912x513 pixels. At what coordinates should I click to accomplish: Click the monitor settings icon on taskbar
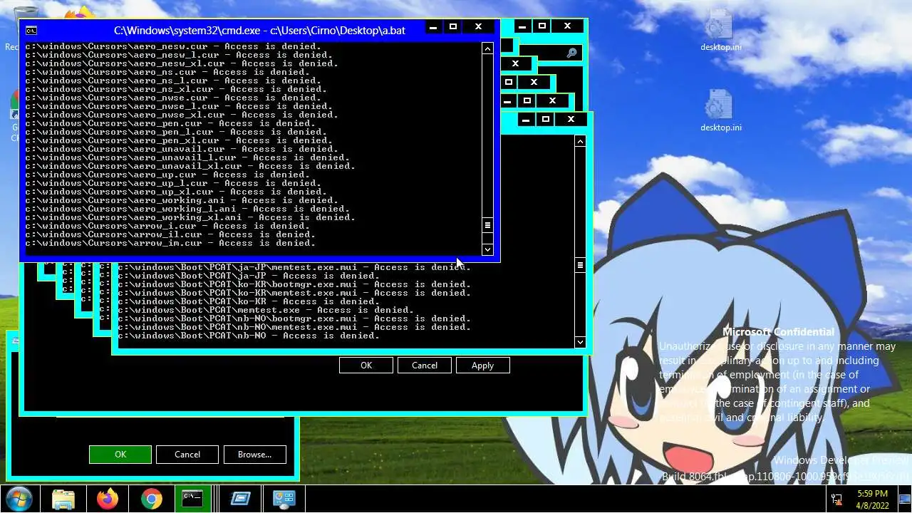click(x=284, y=499)
